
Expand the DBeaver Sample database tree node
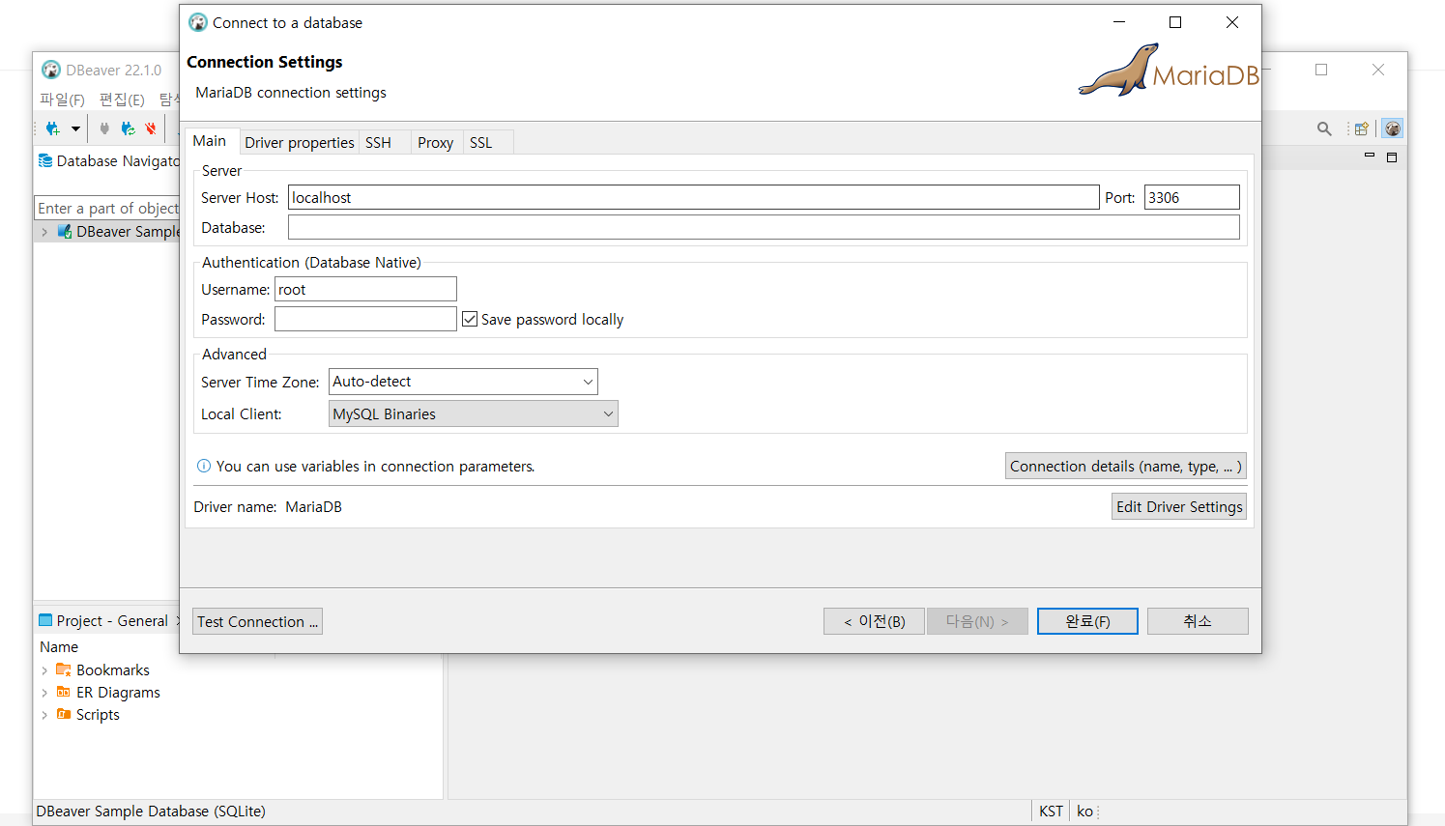point(44,232)
